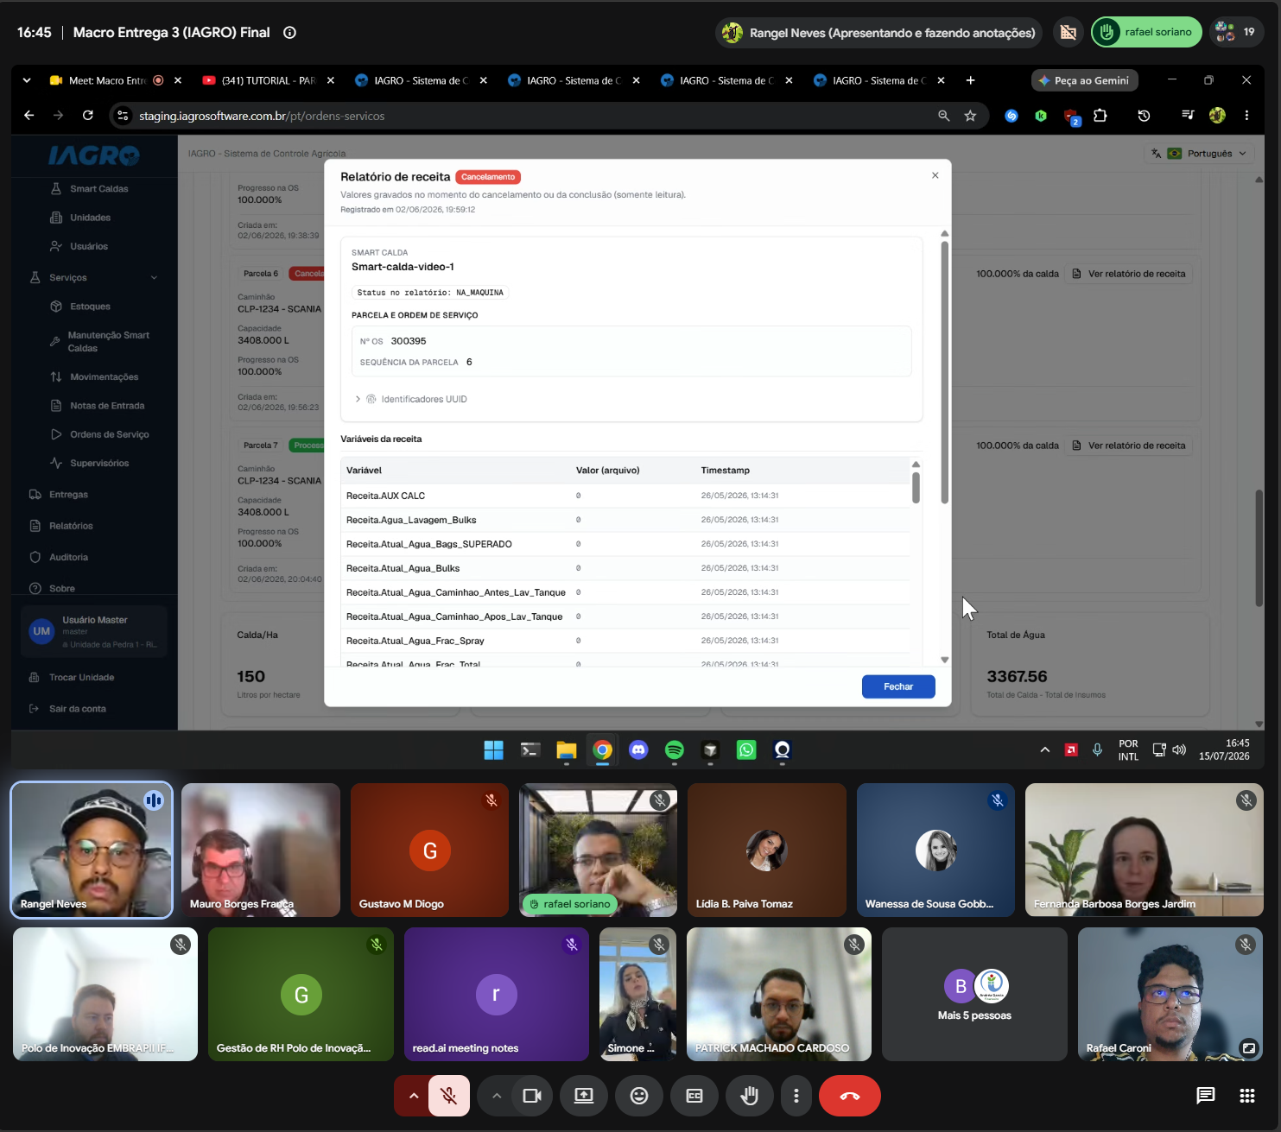
Task: Click the present screen icon
Action: 584,1096
